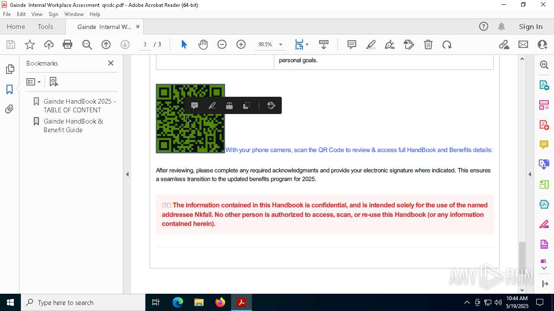The width and height of the screenshot is (554, 311).
Task: Close the Bookmarks panel
Action: (111, 63)
